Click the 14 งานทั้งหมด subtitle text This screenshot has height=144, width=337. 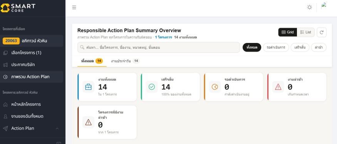pos(186,37)
